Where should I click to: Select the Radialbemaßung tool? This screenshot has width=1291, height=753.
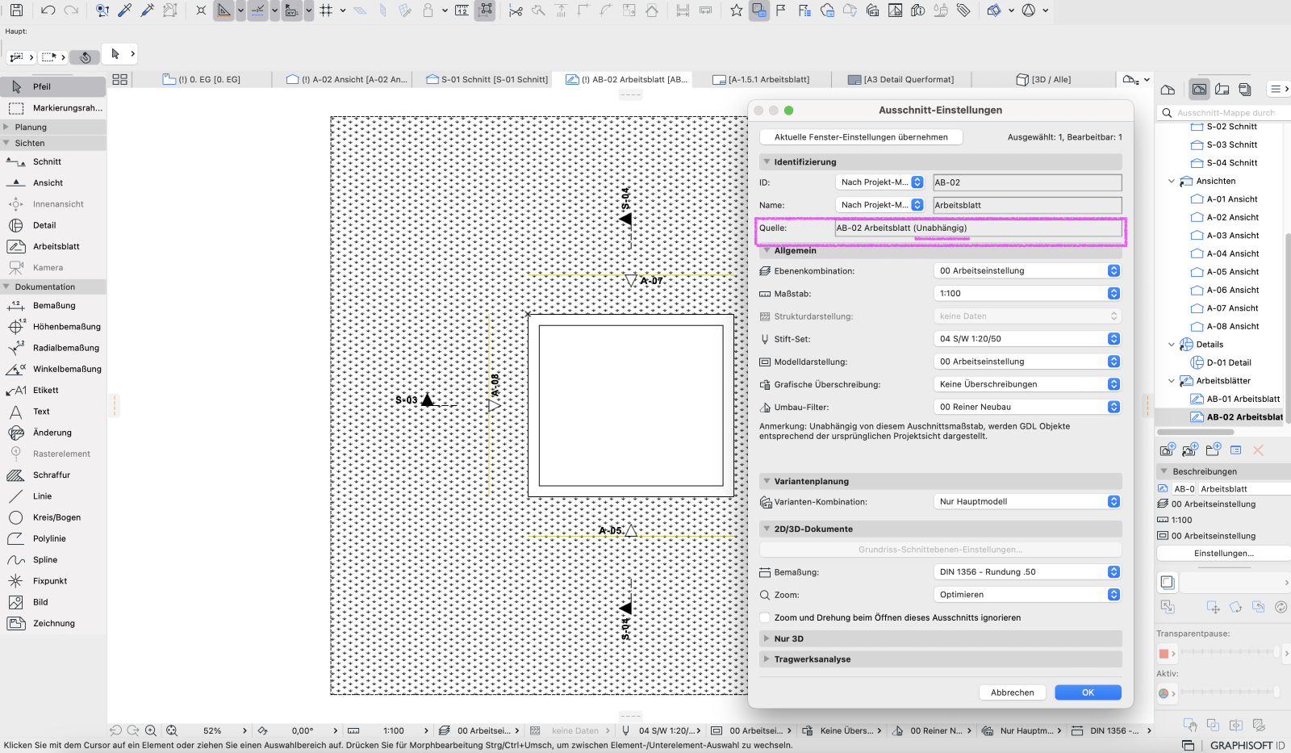(53, 348)
